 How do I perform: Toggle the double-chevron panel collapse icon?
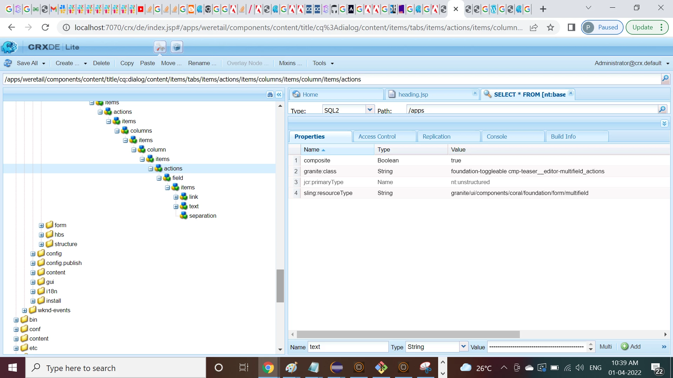(x=664, y=124)
